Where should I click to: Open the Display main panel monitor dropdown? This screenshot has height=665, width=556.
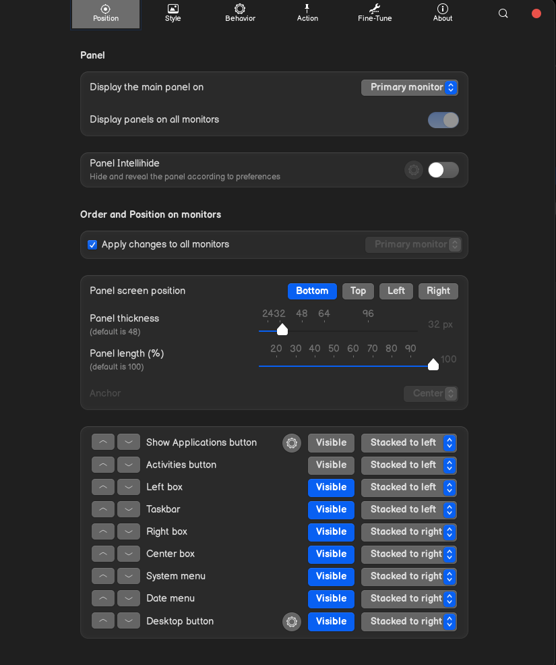[409, 88]
